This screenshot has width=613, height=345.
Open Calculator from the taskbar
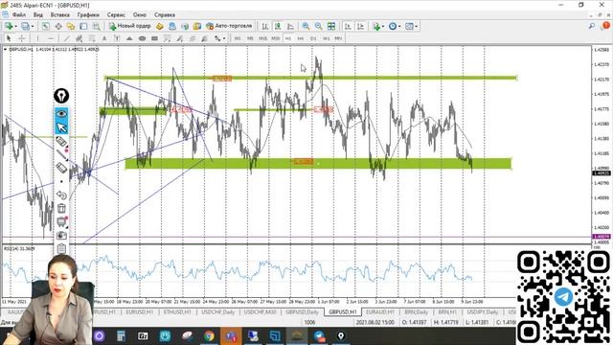click(x=121, y=336)
